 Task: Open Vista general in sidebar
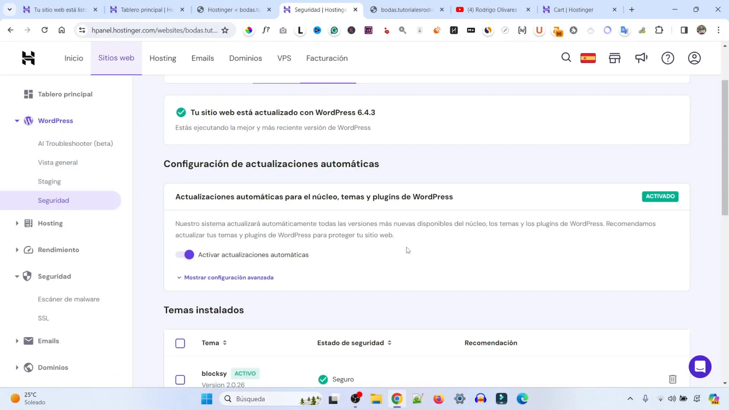point(58,163)
